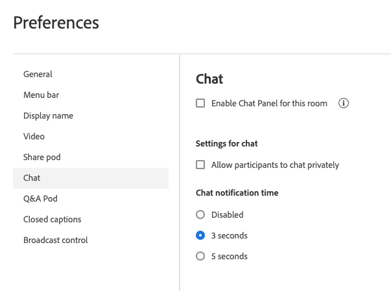Select the 3 seconds radio button

pos(200,235)
